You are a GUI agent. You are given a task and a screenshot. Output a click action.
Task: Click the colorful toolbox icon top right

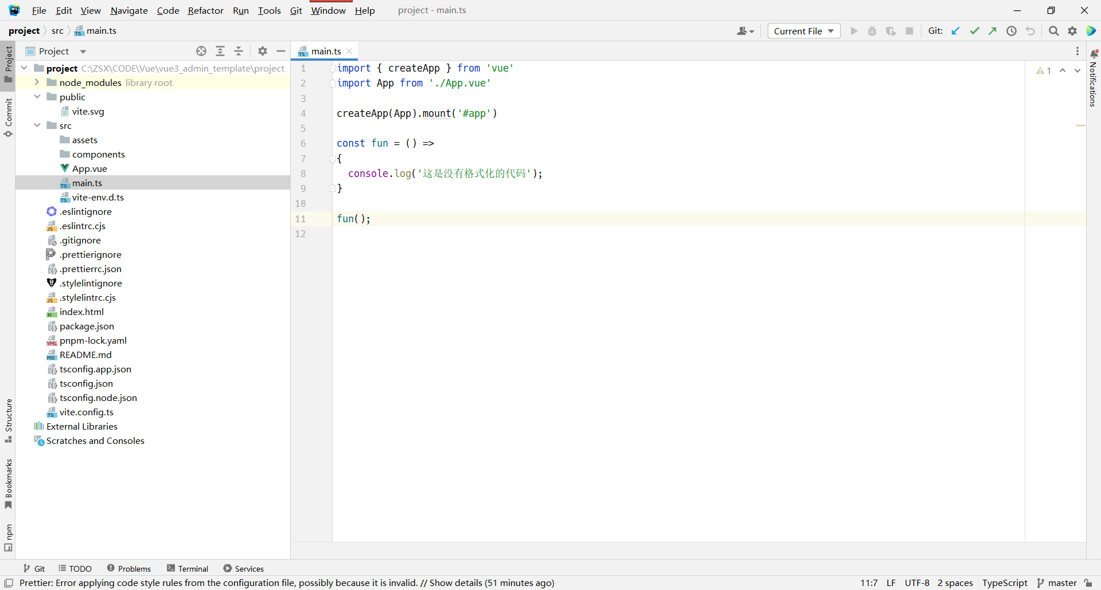tap(1091, 31)
